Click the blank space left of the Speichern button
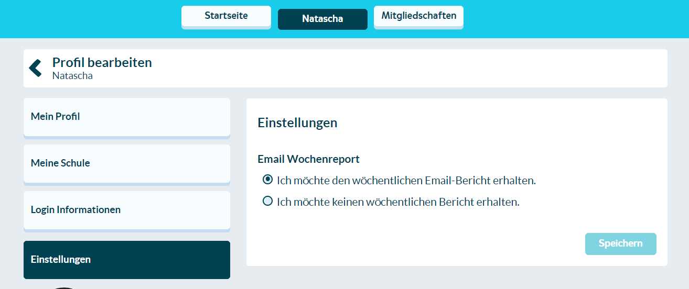The width and height of the screenshot is (689, 289). click(x=419, y=244)
